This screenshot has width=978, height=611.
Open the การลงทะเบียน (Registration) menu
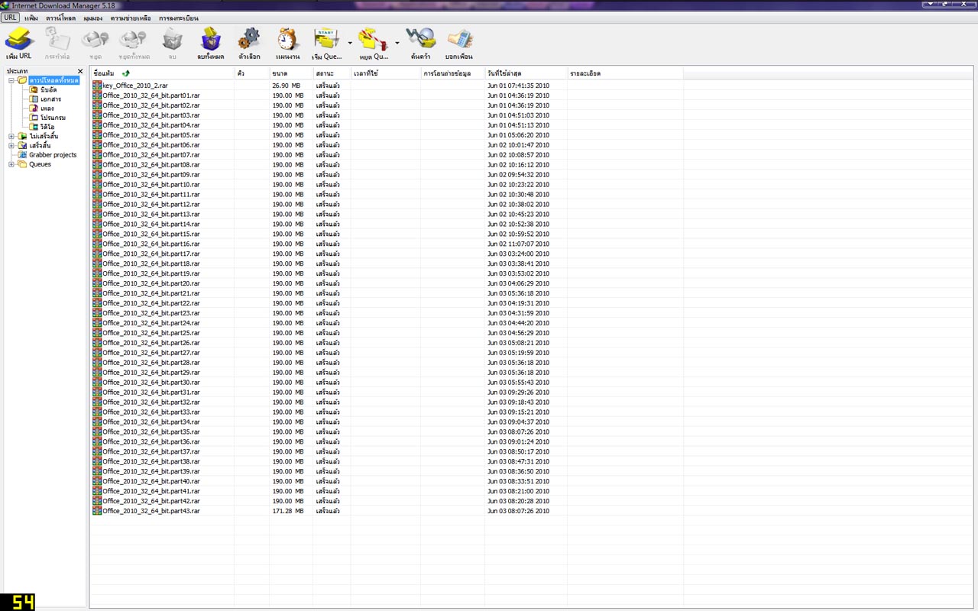coord(179,18)
